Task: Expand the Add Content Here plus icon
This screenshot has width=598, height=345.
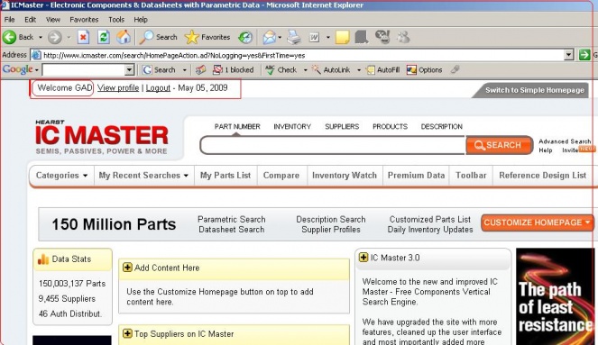Action: click(x=127, y=268)
